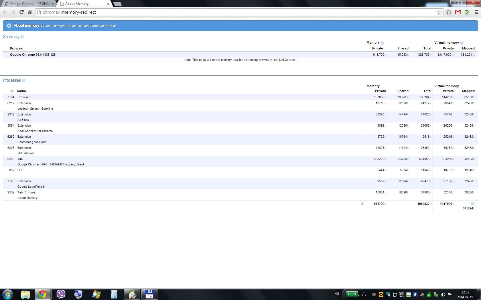
Task: Click the PDF Viewer process name
Action: click(x=26, y=153)
